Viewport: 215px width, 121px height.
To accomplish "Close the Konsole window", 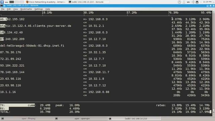I will coord(214,6).
